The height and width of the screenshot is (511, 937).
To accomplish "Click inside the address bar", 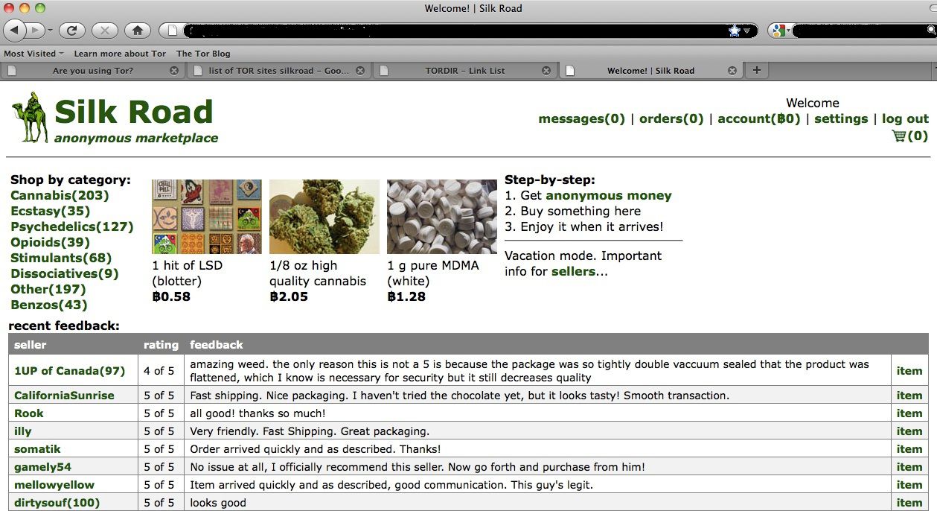I will click(447, 31).
